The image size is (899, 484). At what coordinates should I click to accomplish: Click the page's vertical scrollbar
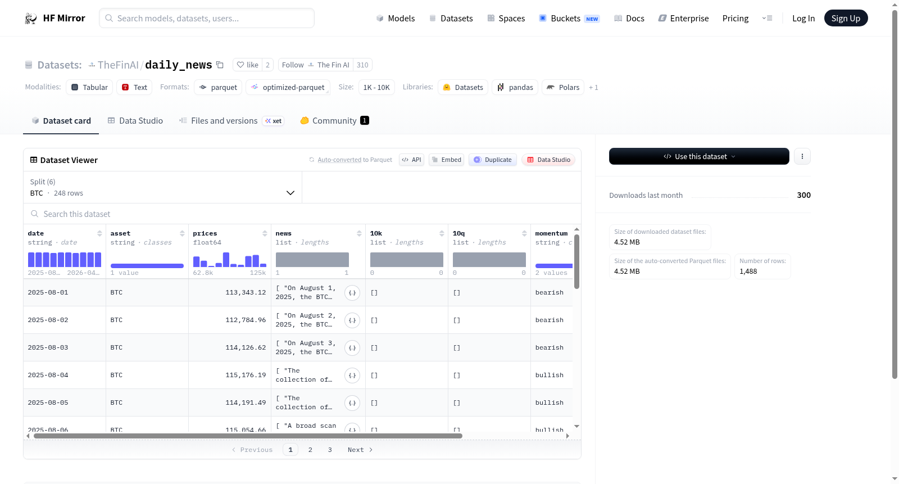(895, 194)
